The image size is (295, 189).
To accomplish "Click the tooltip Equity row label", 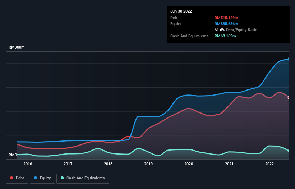I will (176, 24).
